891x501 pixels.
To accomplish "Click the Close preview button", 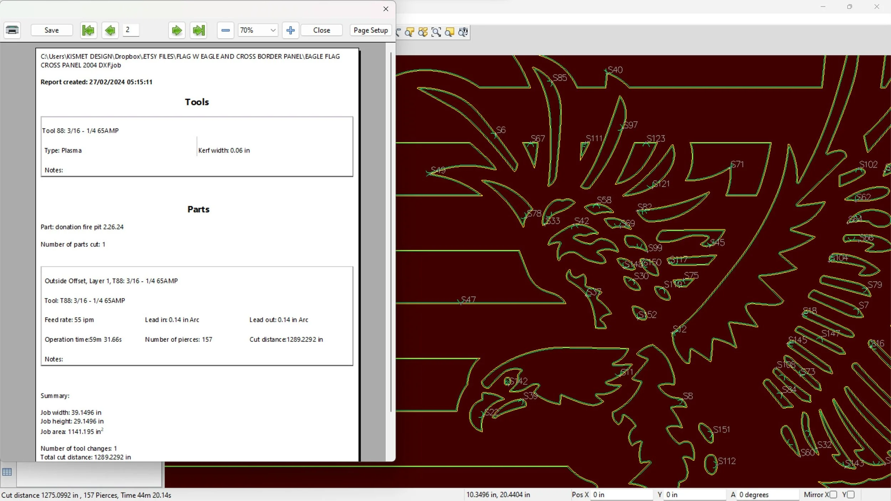I will [x=321, y=30].
